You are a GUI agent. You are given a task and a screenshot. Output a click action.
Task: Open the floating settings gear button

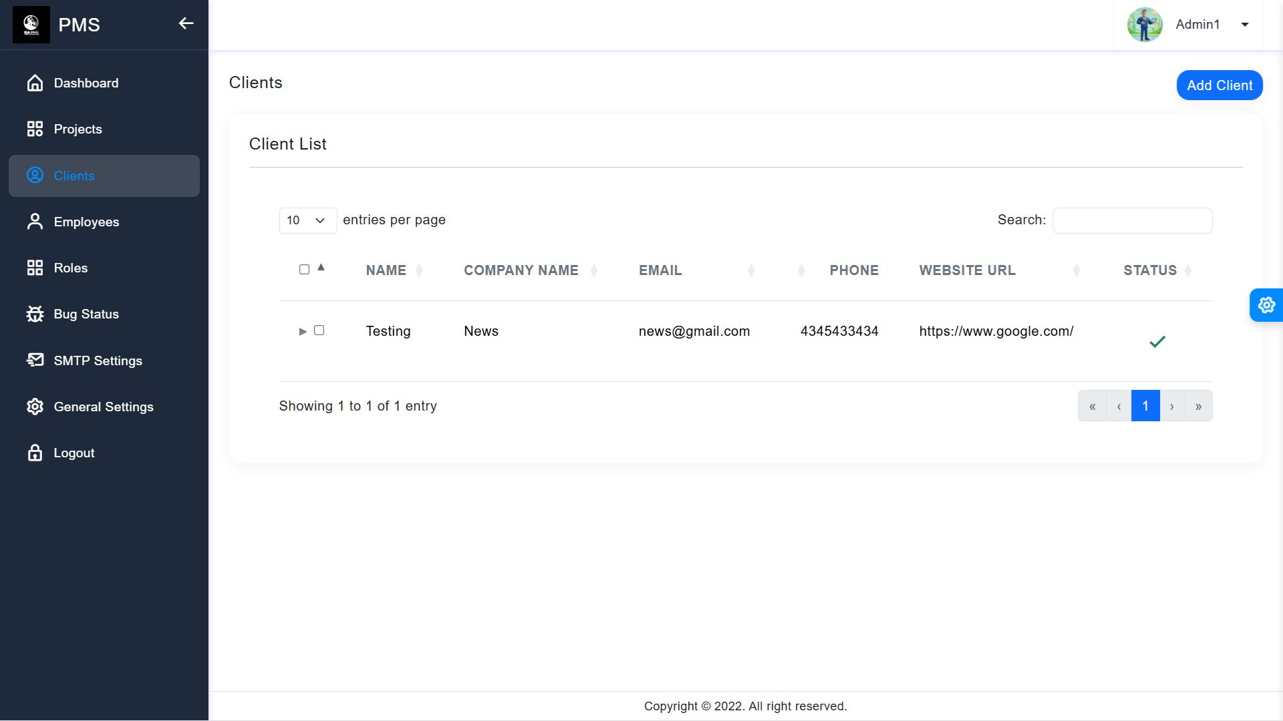[x=1266, y=305]
